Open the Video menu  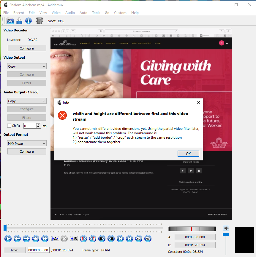click(56, 13)
